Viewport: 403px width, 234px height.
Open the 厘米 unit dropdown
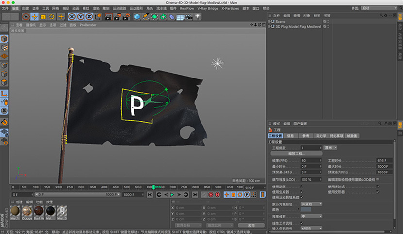point(331,147)
